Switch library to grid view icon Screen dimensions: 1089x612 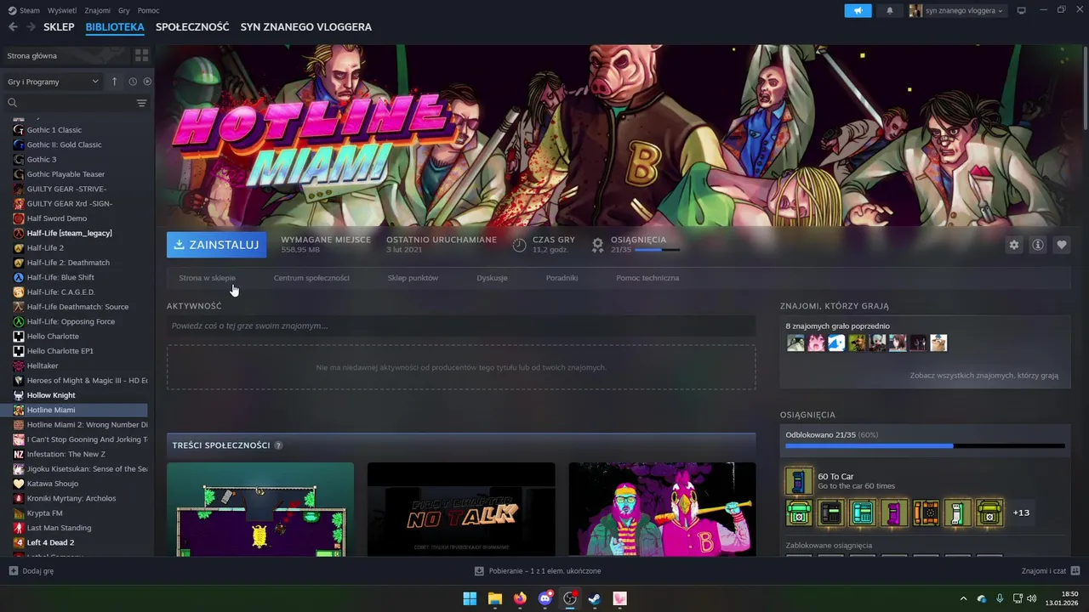(141, 55)
